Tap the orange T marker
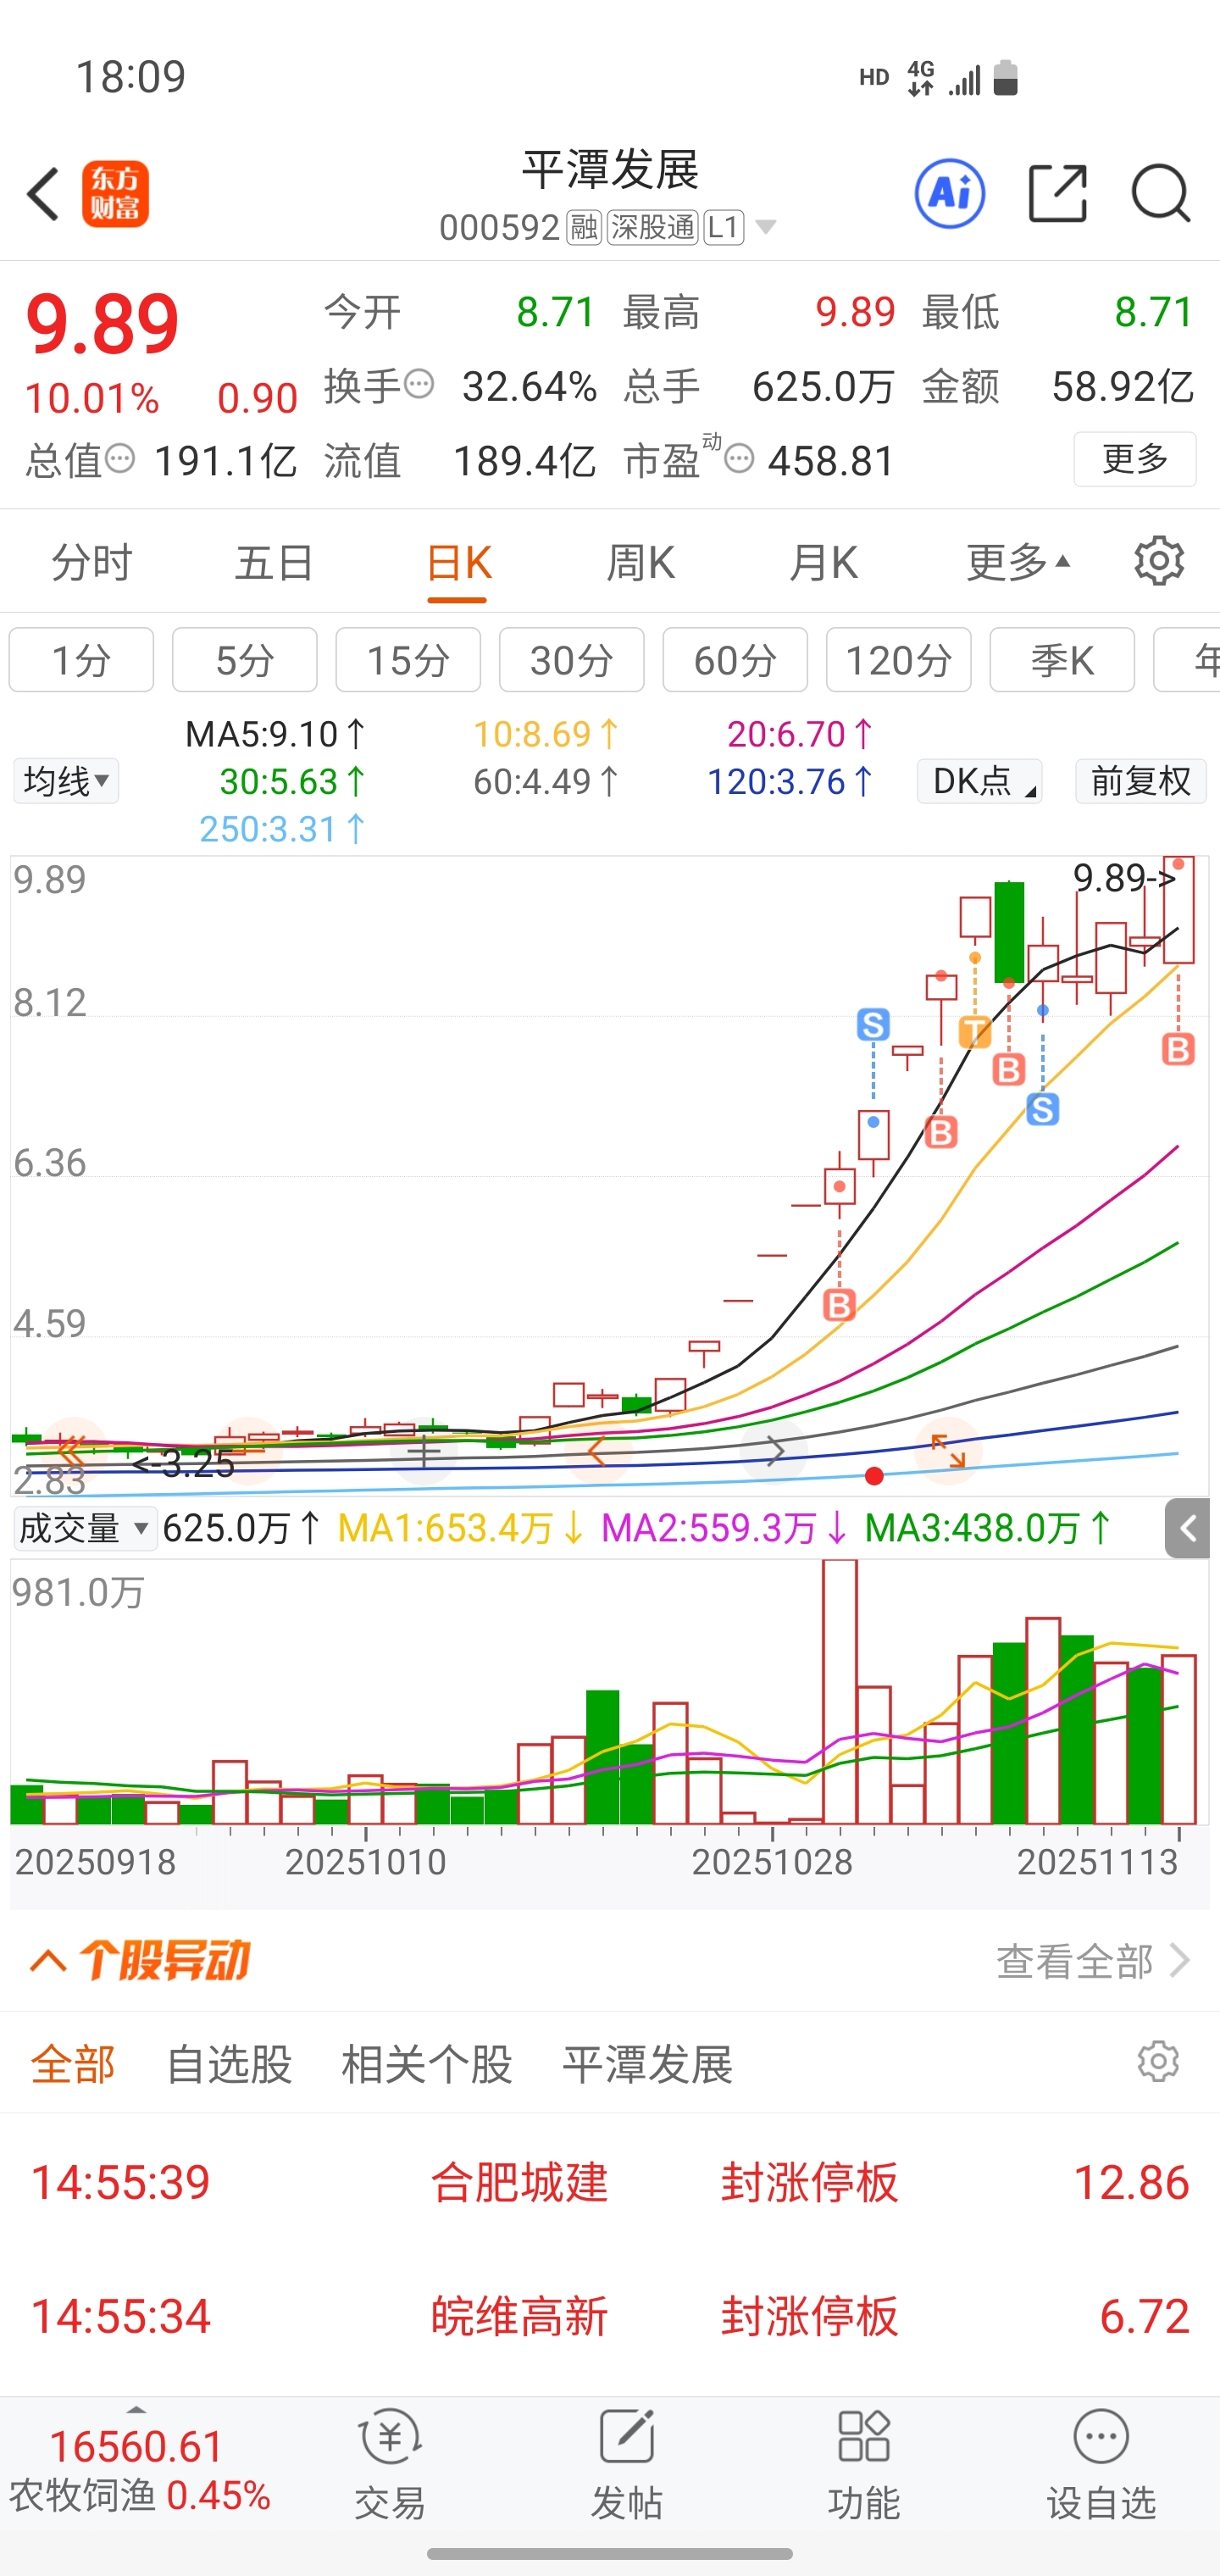1220x2576 pixels. pyautogui.click(x=975, y=1031)
